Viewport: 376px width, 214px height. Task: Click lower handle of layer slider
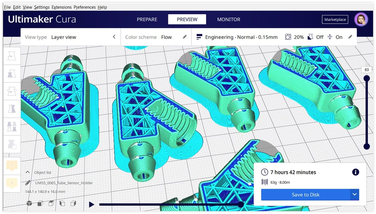[366, 146]
